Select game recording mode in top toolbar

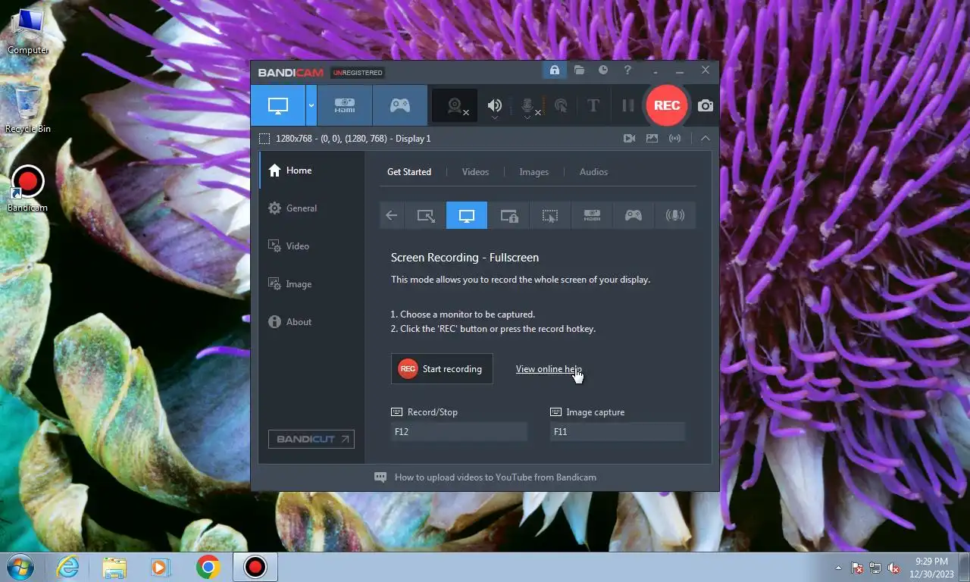(x=400, y=105)
